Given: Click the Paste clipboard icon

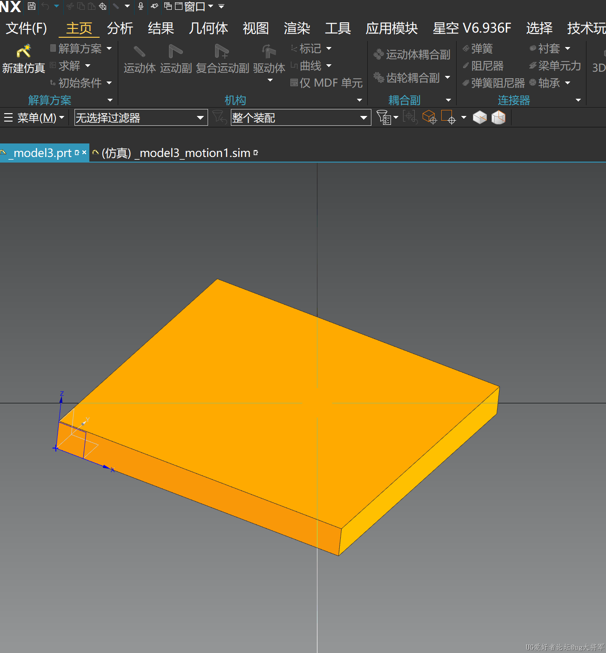Looking at the screenshot, I should (92, 6).
